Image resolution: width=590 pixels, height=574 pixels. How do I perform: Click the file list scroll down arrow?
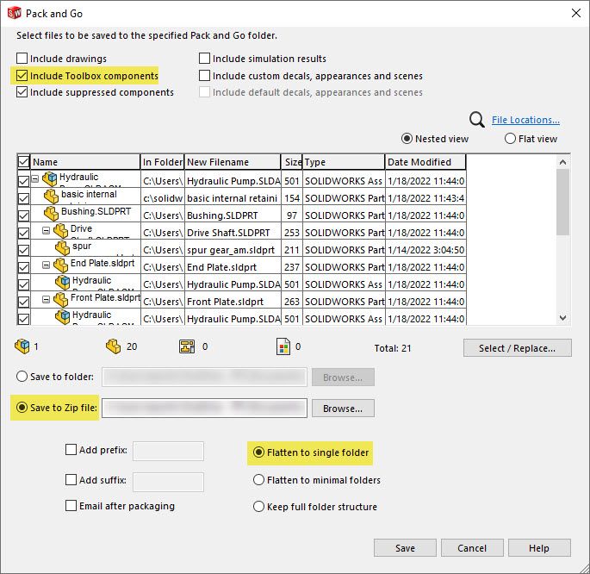[563, 318]
